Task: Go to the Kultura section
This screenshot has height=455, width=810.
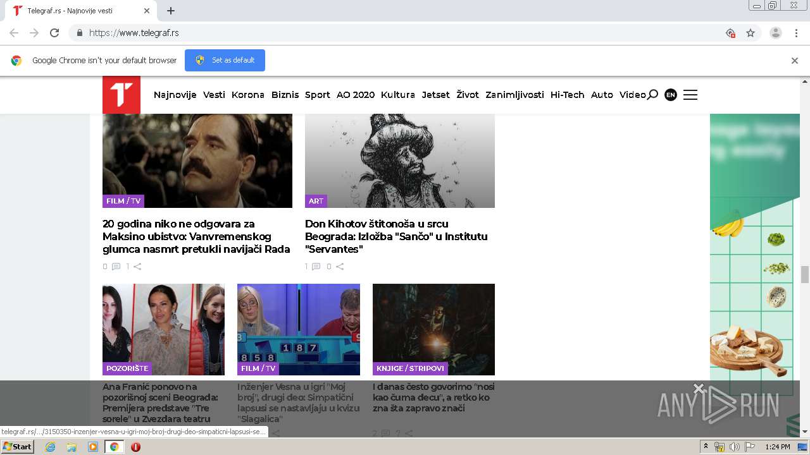Action: 398,95
